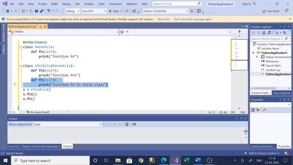Open the File menu
293x165 pixels.
click(12, 4)
